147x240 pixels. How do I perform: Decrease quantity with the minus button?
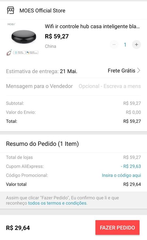114,45
